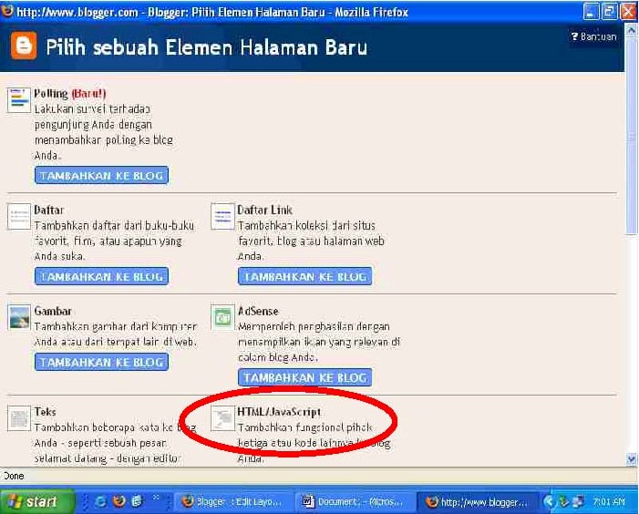The image size is (639, 514).
Task: Switch to http://www.blogger taskbar window
Action: pyautogui.click(x=477, y=502)
